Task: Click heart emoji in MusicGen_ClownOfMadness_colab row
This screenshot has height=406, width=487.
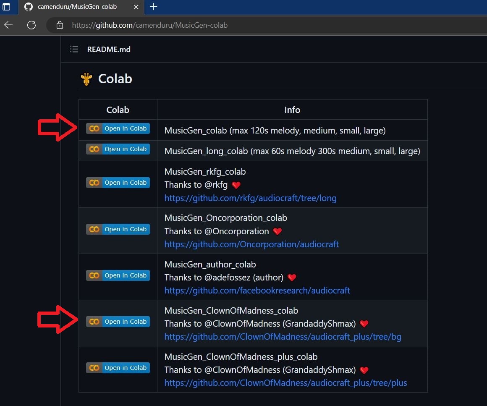Action: pos(364,324)
